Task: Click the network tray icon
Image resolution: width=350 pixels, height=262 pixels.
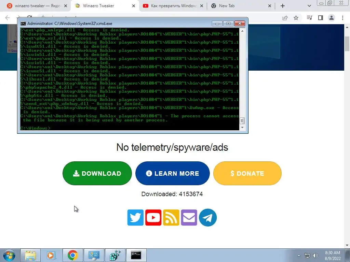Action: tap(307, 256)
